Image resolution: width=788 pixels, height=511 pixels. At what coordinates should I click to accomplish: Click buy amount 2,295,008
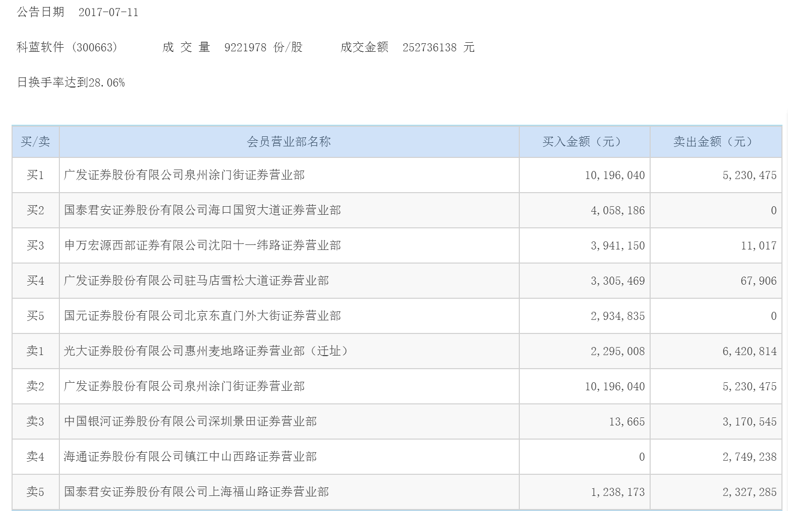(x=618, y=352)
